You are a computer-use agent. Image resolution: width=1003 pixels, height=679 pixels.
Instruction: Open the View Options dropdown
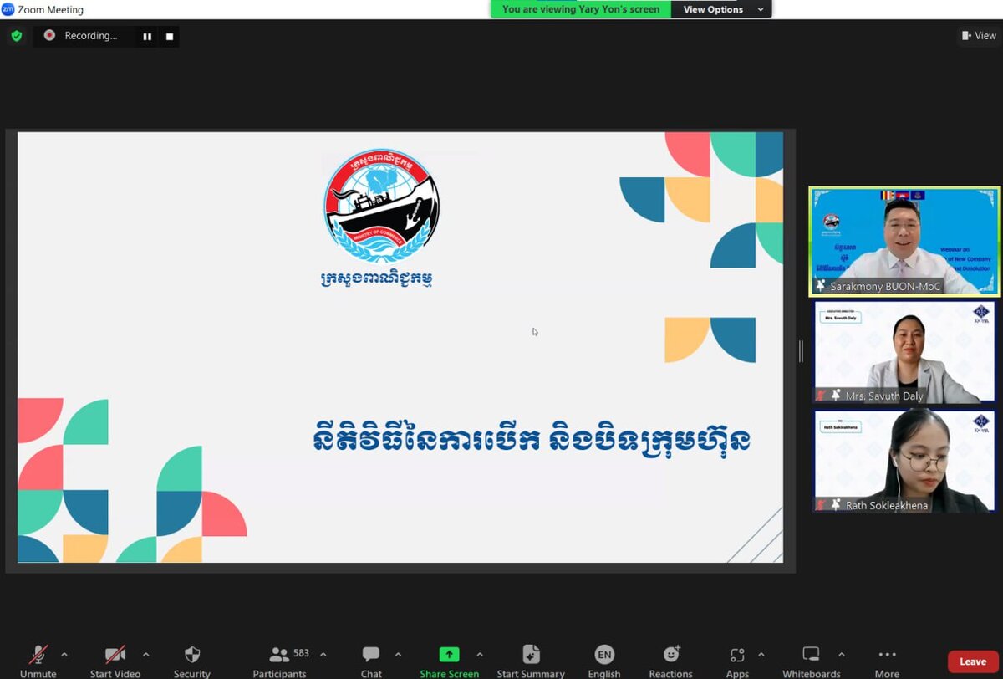click(x=720, y=9)
